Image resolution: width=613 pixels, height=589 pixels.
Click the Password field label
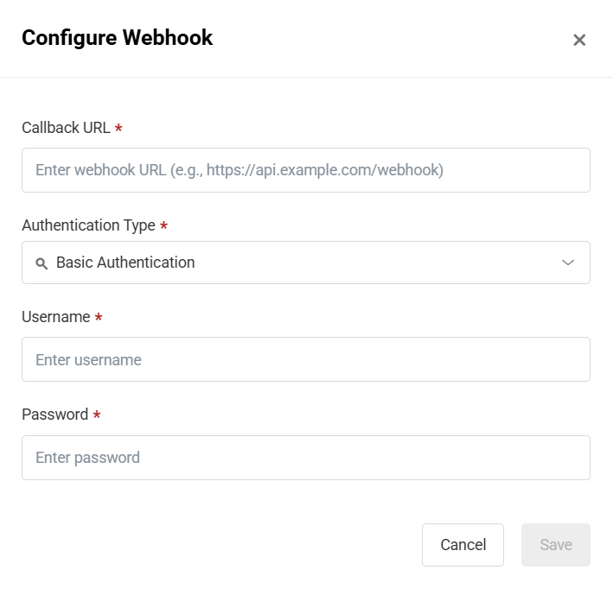[54, 415]
